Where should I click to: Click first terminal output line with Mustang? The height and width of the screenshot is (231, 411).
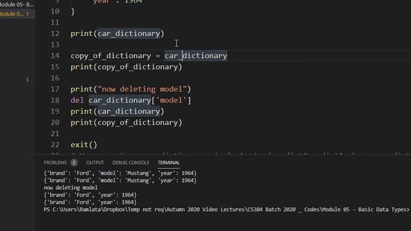click(x=120, y=173)
